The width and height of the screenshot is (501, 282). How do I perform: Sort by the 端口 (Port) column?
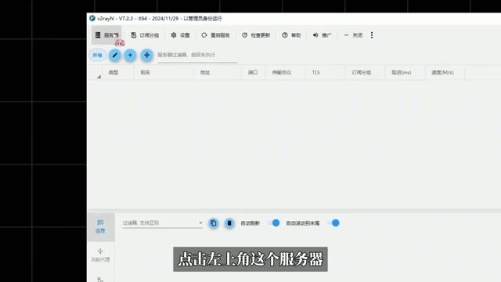tap(253, 73)
